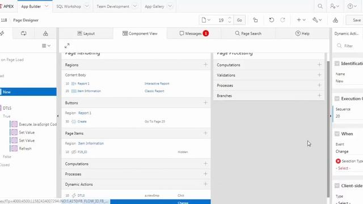Open the help question mark menu

[352, 6]
